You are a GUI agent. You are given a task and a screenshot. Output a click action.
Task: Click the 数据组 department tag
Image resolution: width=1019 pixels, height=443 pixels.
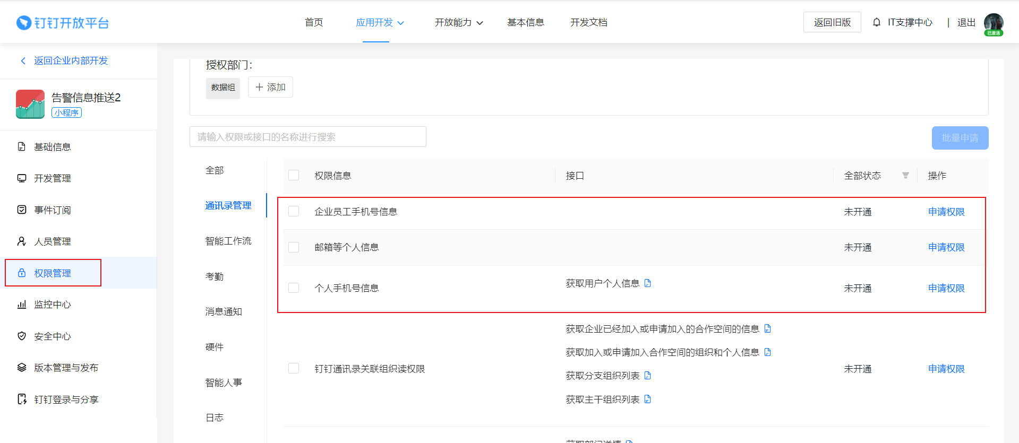(223, 88)
